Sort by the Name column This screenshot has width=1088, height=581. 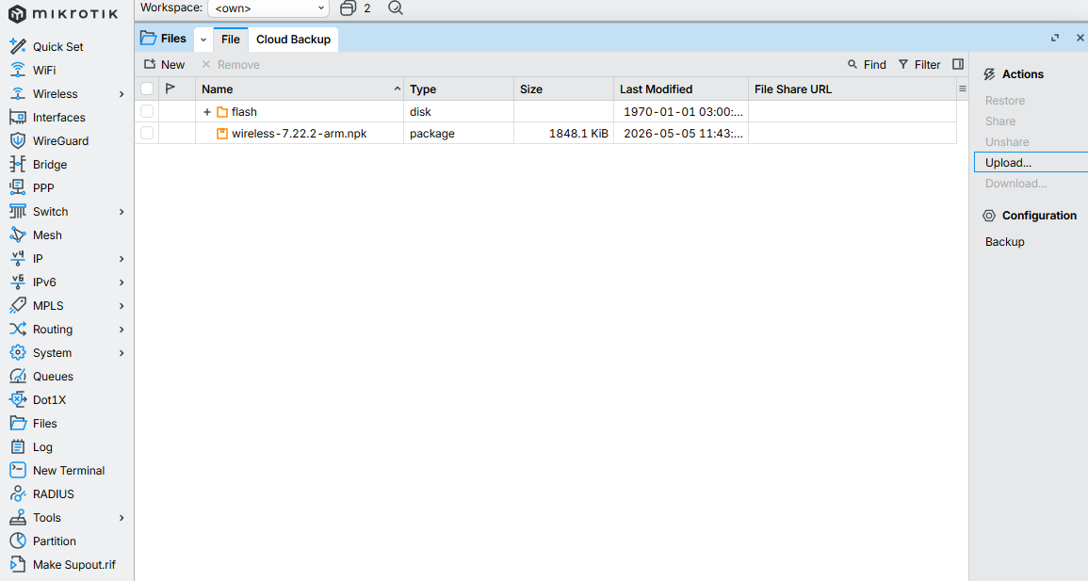[300, 89]
